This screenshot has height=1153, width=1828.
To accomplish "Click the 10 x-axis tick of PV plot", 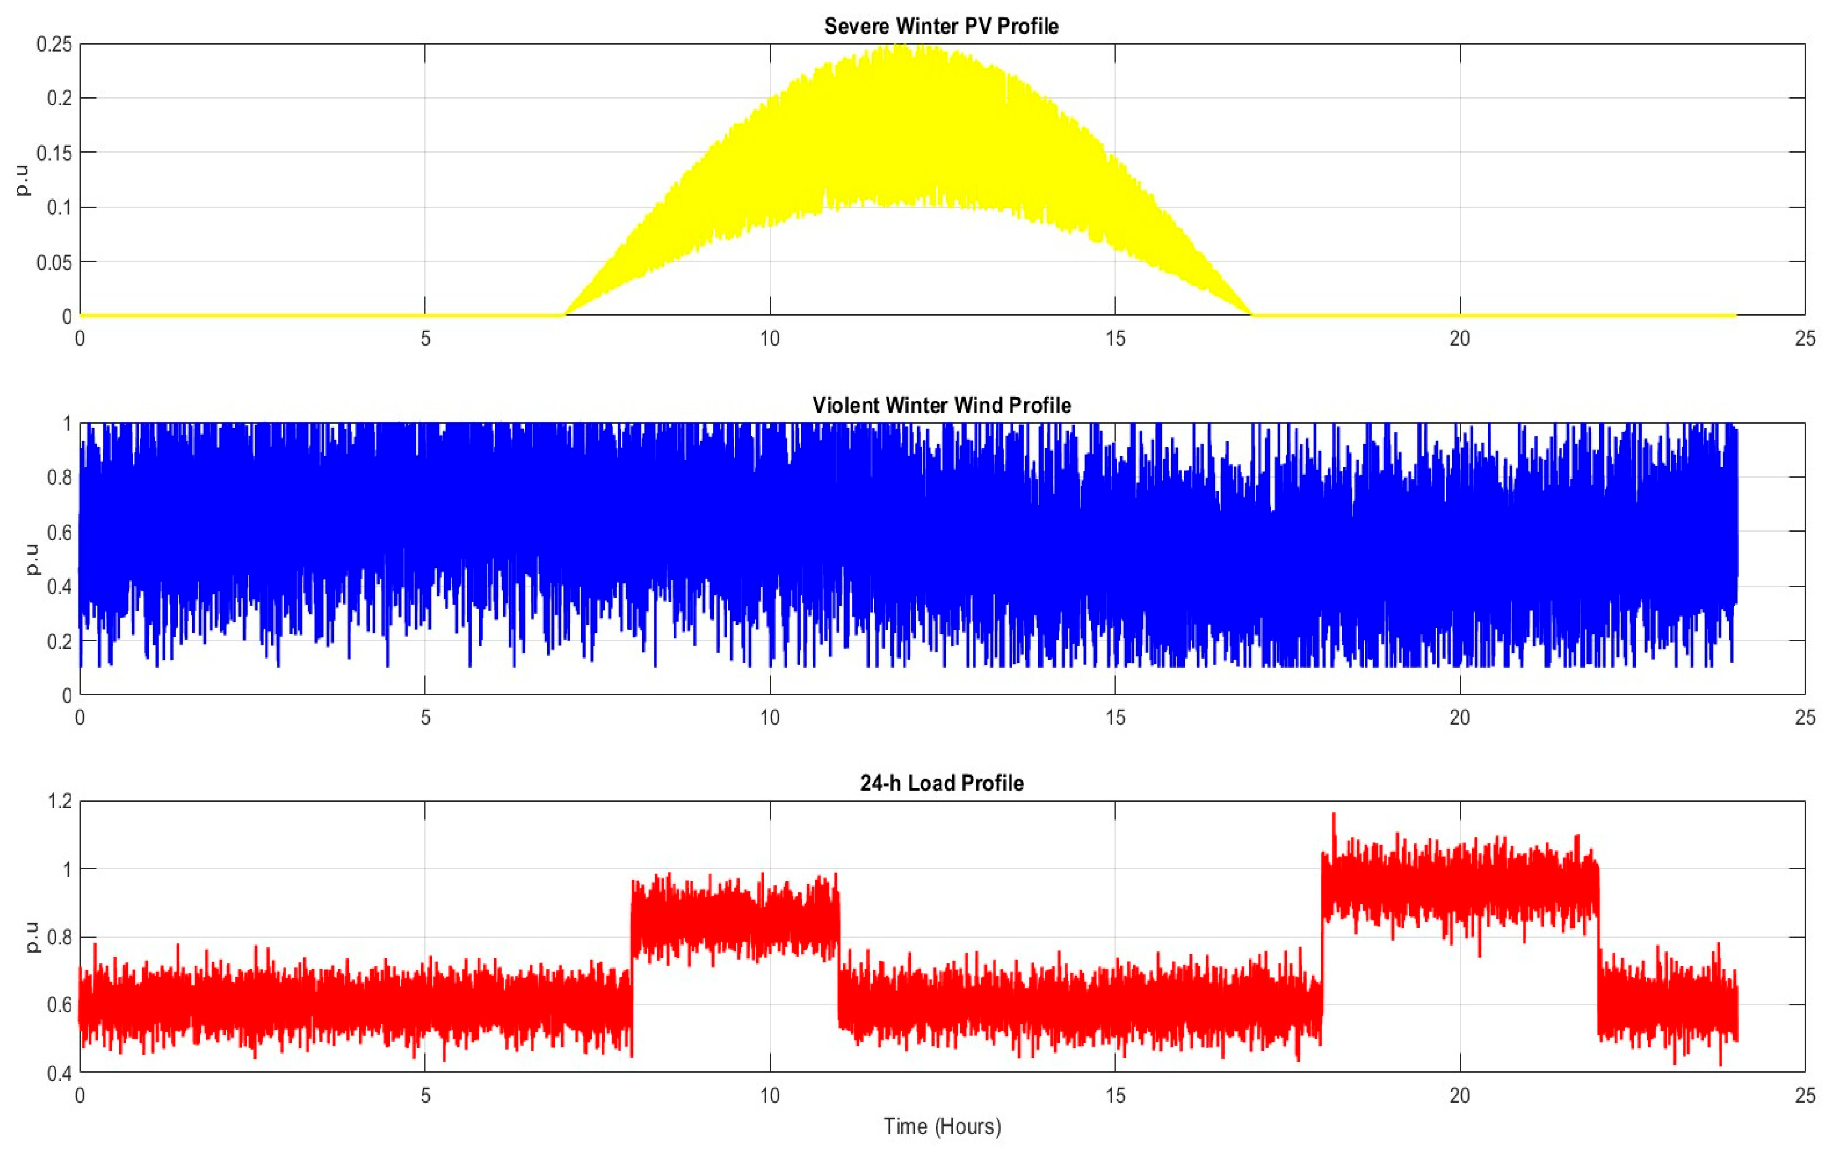I will click(770, 338).
